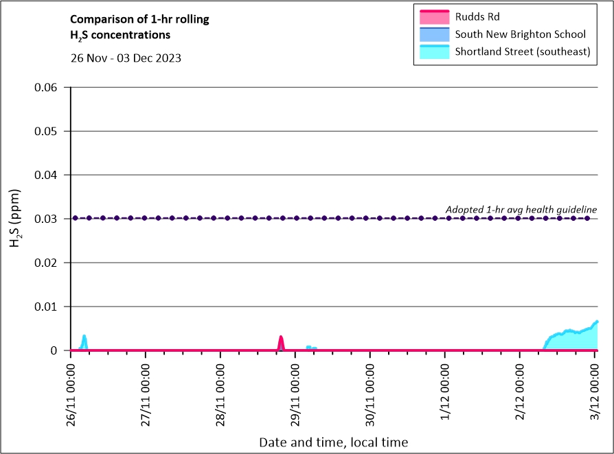Click the 0.06 y-axis tick label
This screenshot has height=454, width=614.
tap(49, 87)
